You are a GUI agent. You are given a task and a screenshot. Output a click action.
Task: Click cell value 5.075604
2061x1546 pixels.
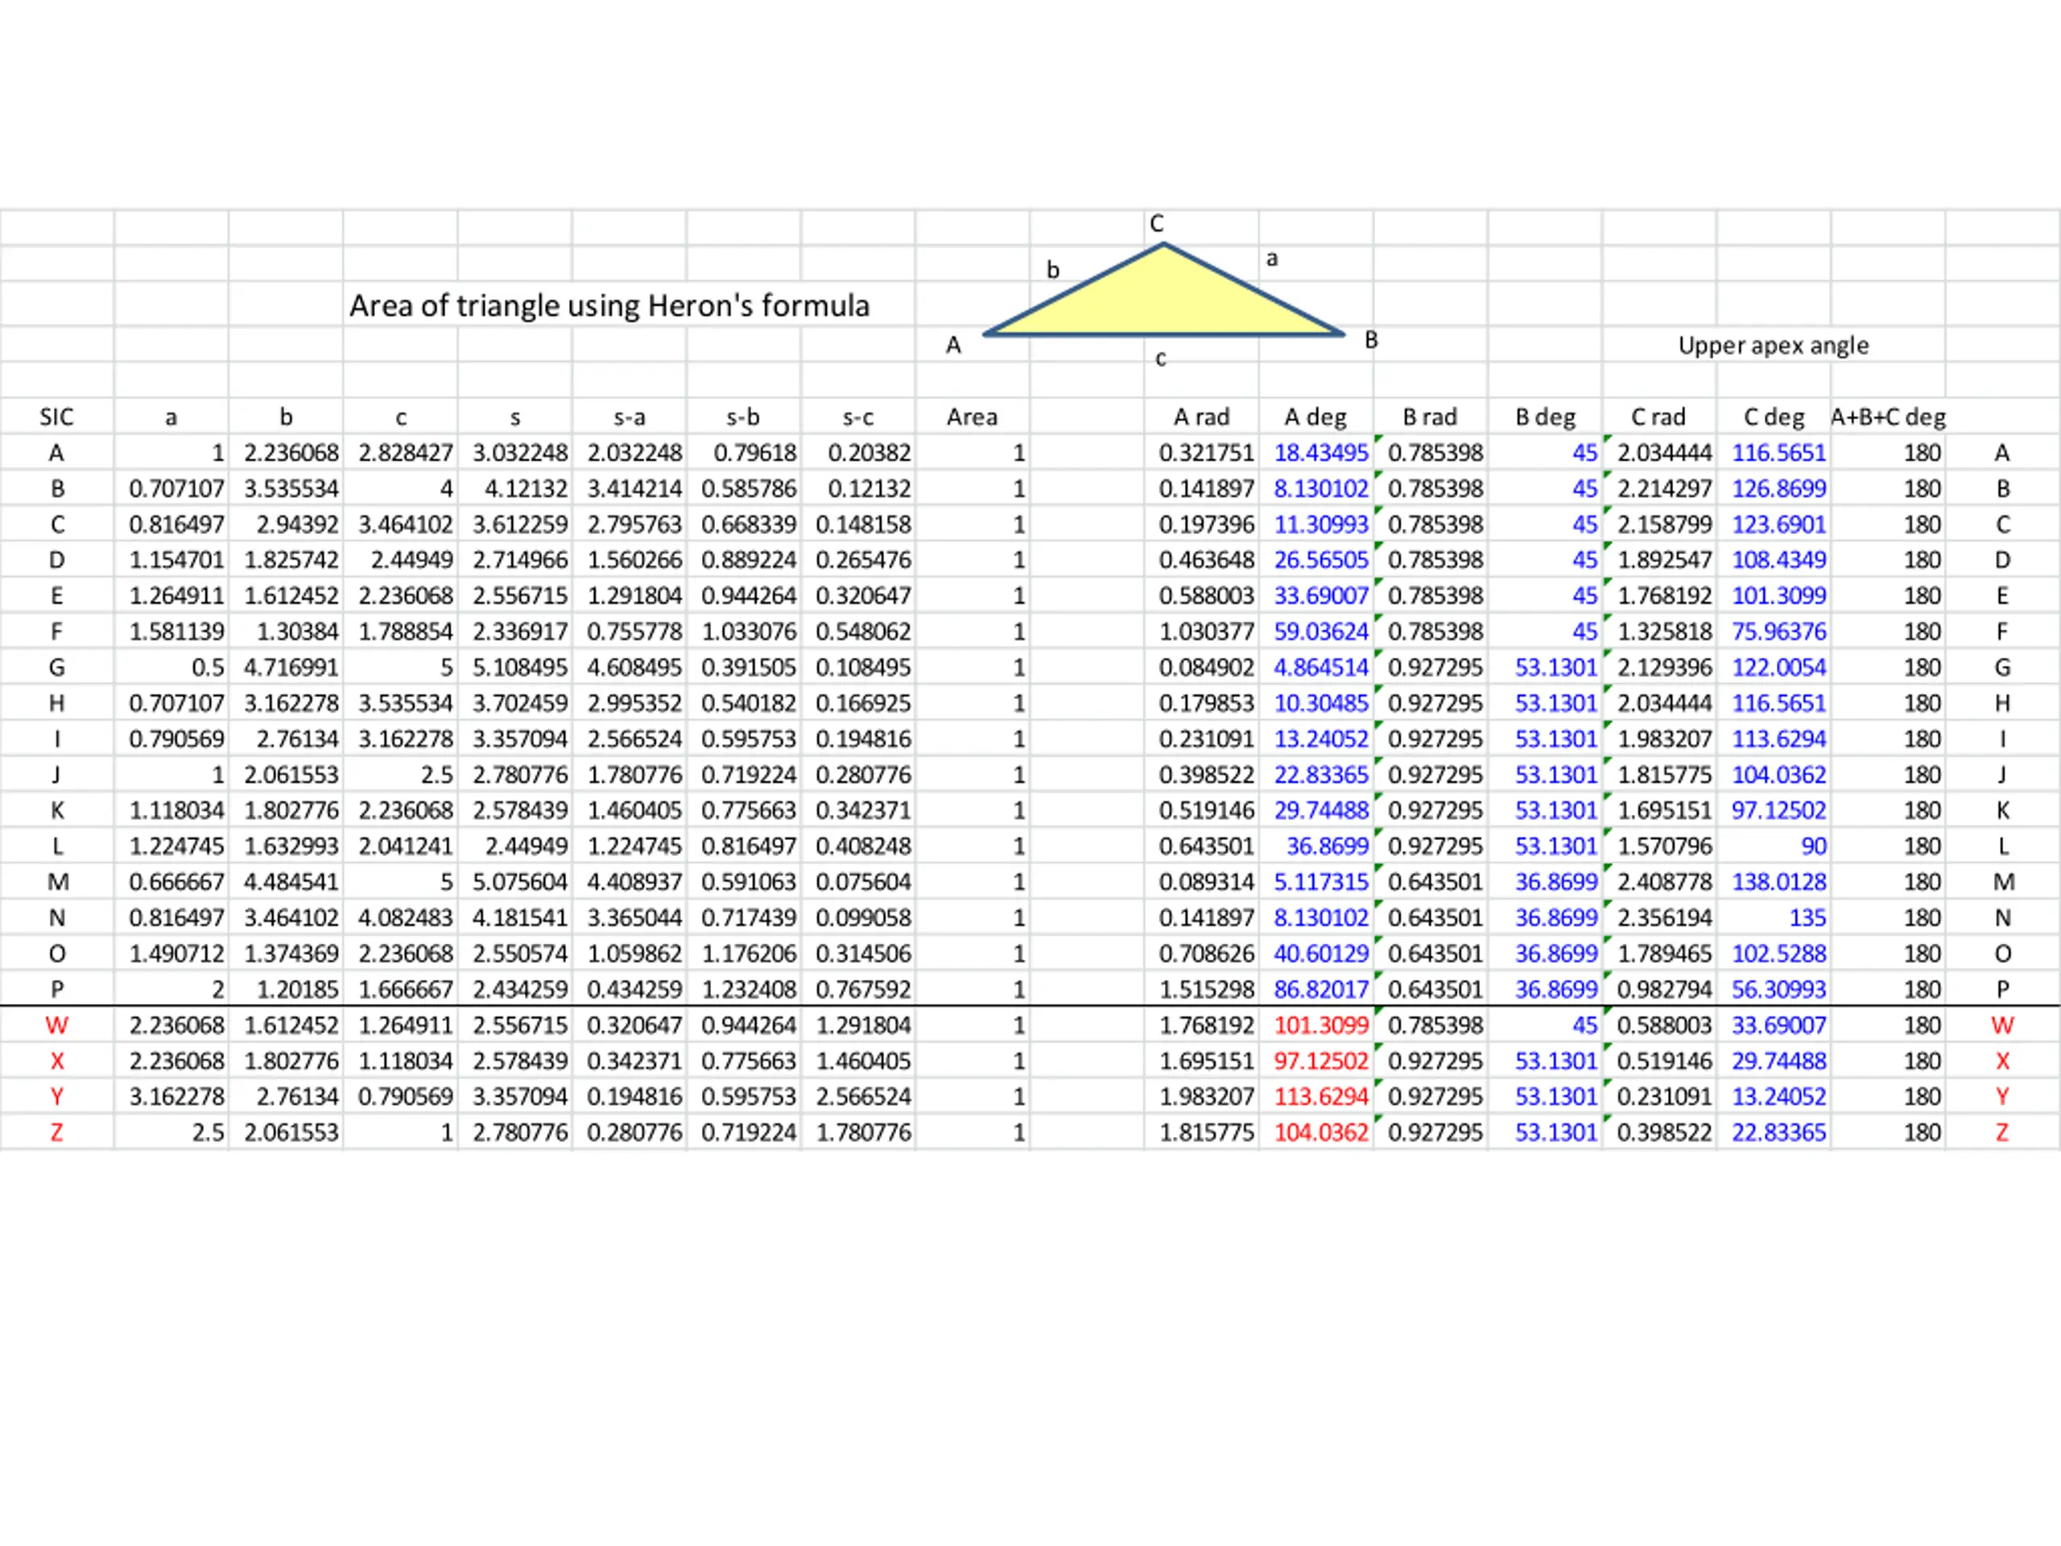point(520,882)
